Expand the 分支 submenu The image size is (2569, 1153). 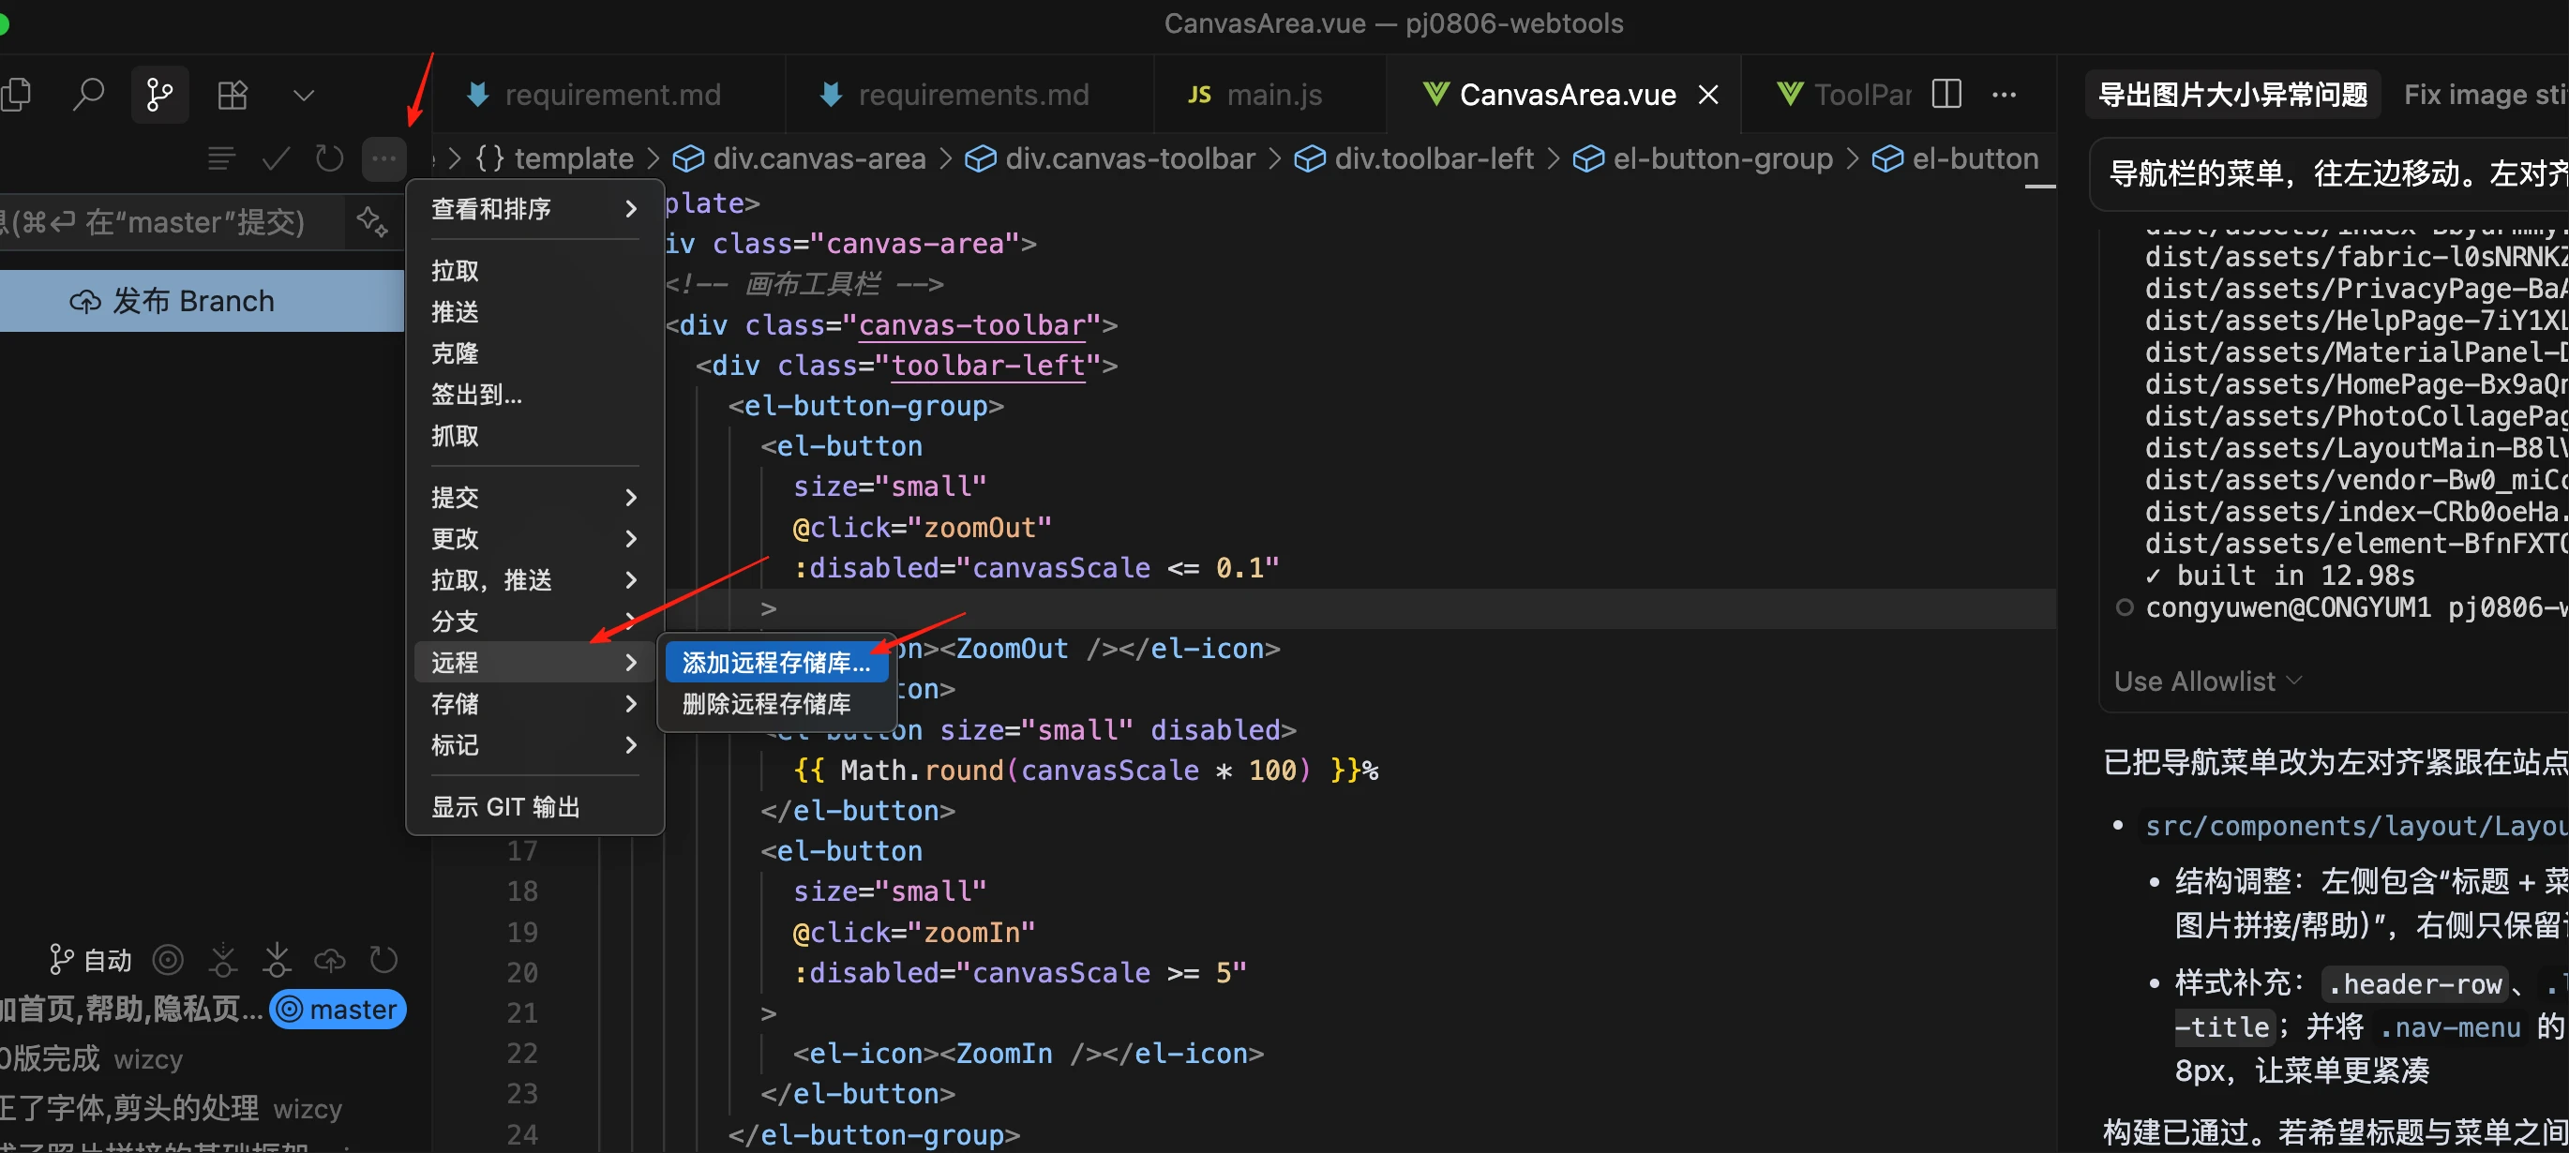point(534,621)
